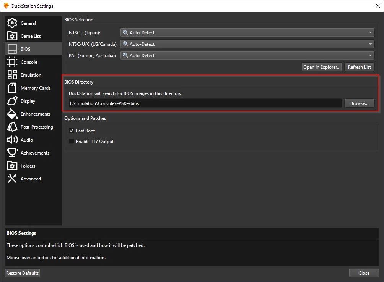The width and height of the screenshot is (384, 282).
Task: Click the Memory Cards SD card icon
Action: pos(12,88)
